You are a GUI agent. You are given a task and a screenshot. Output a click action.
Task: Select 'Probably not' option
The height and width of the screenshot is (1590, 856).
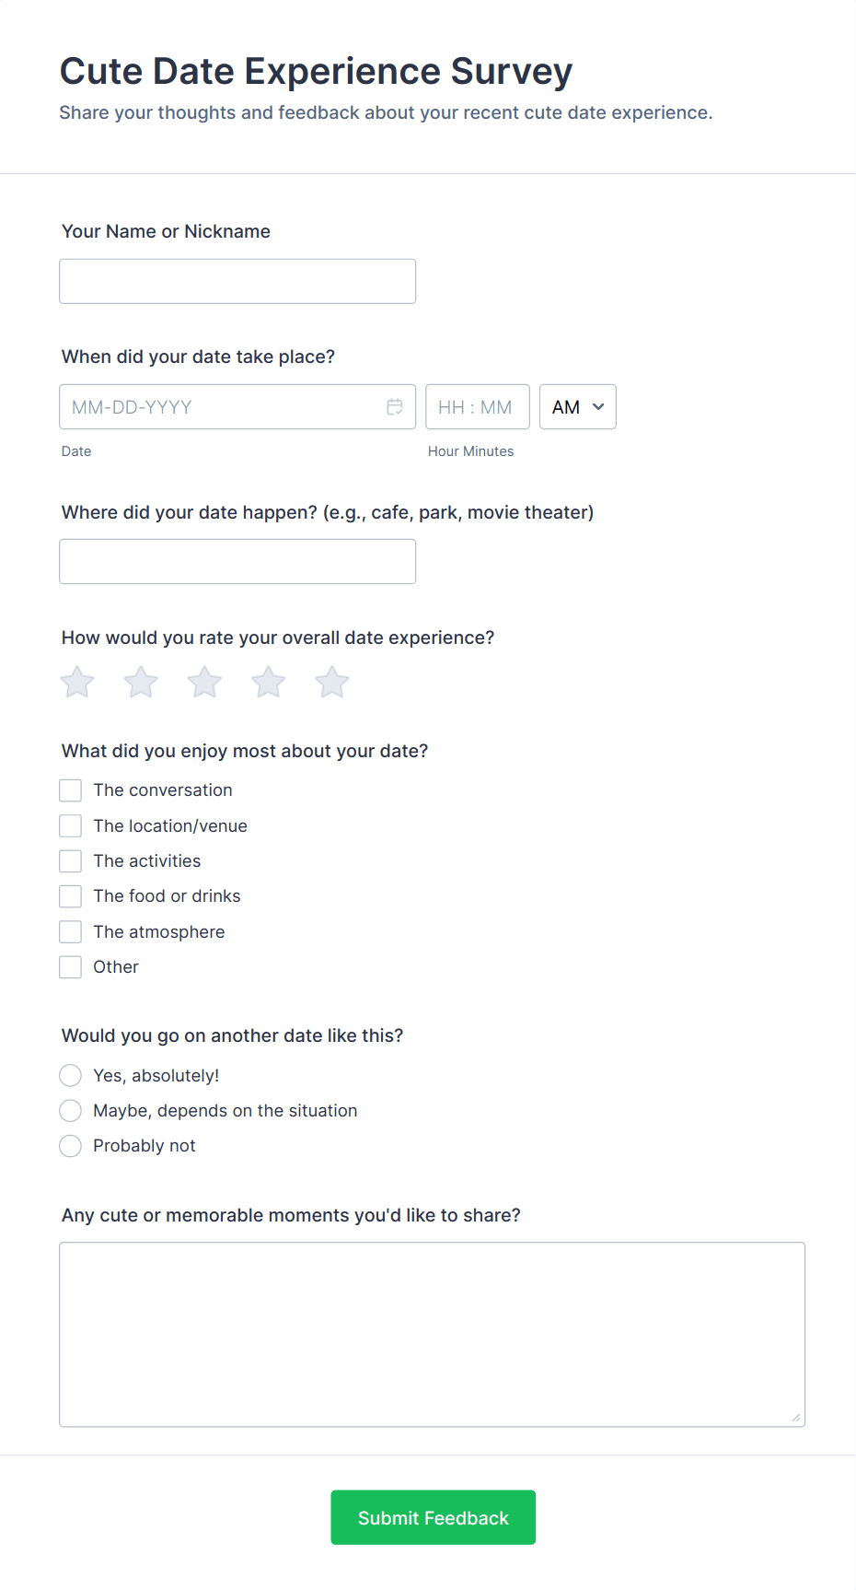[70, 1145]
